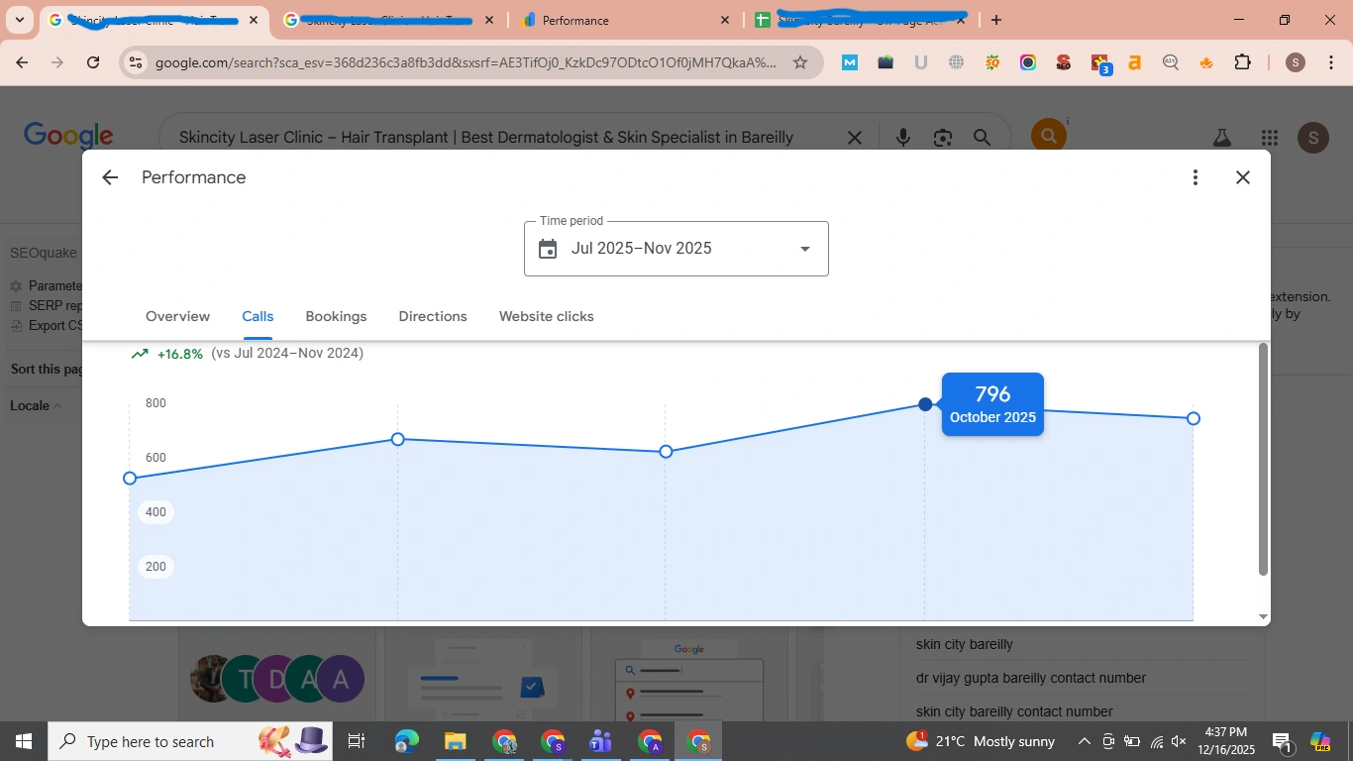The width and height of the screenshot is (1353, 761).
Task: Select the second data point on calls chart
Action: (397, 439)
